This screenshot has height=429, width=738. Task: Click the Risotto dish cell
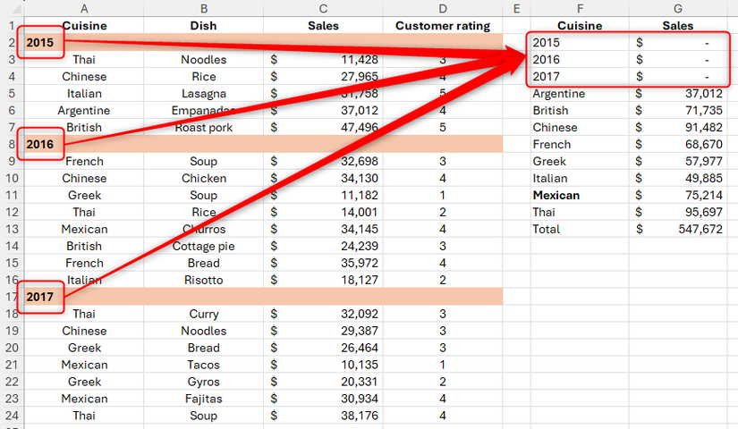pyautogui.click(x=203, y=280)
